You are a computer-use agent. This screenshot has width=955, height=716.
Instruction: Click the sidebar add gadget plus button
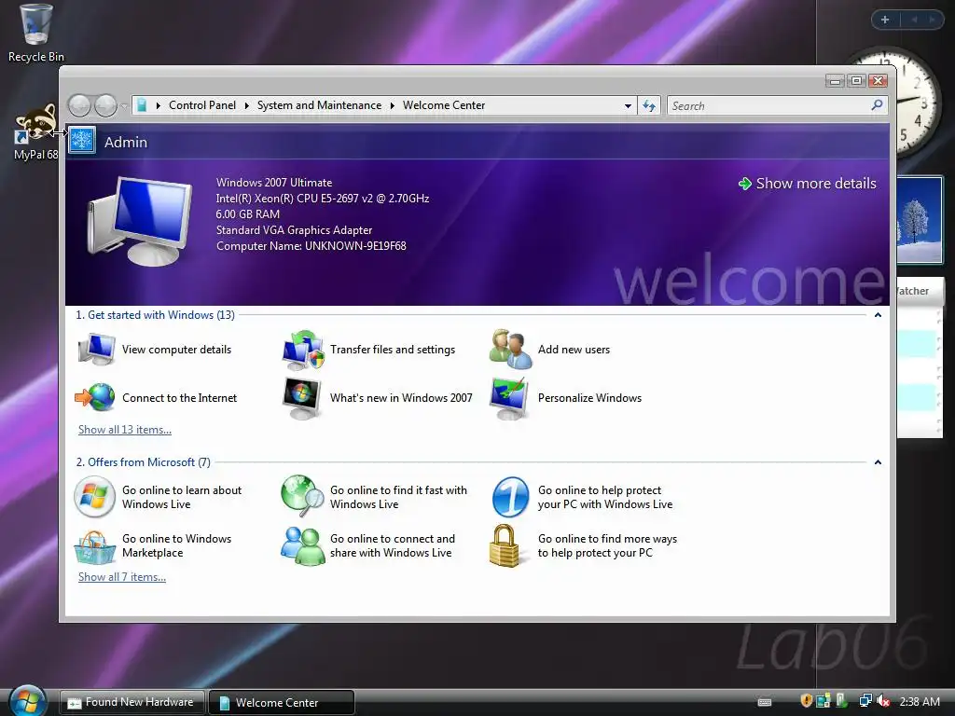885,20
